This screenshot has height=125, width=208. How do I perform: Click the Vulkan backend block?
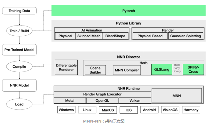pyautogui.click(x=135, y=101)
